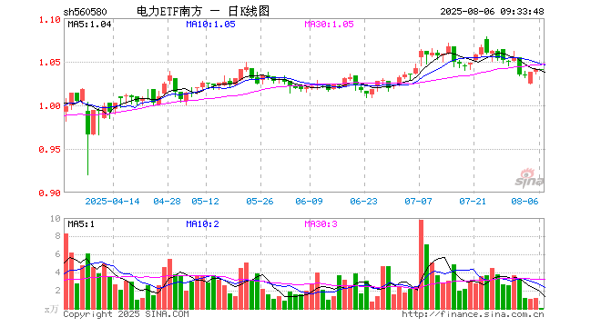The image size is (601, 327).
Task: Click the 2025-04-14 date axis label
Action: tap(112, 201)
